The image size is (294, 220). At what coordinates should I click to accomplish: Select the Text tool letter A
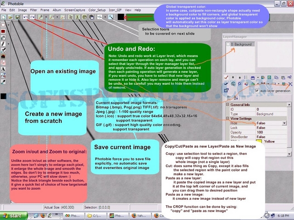(3, 69)
